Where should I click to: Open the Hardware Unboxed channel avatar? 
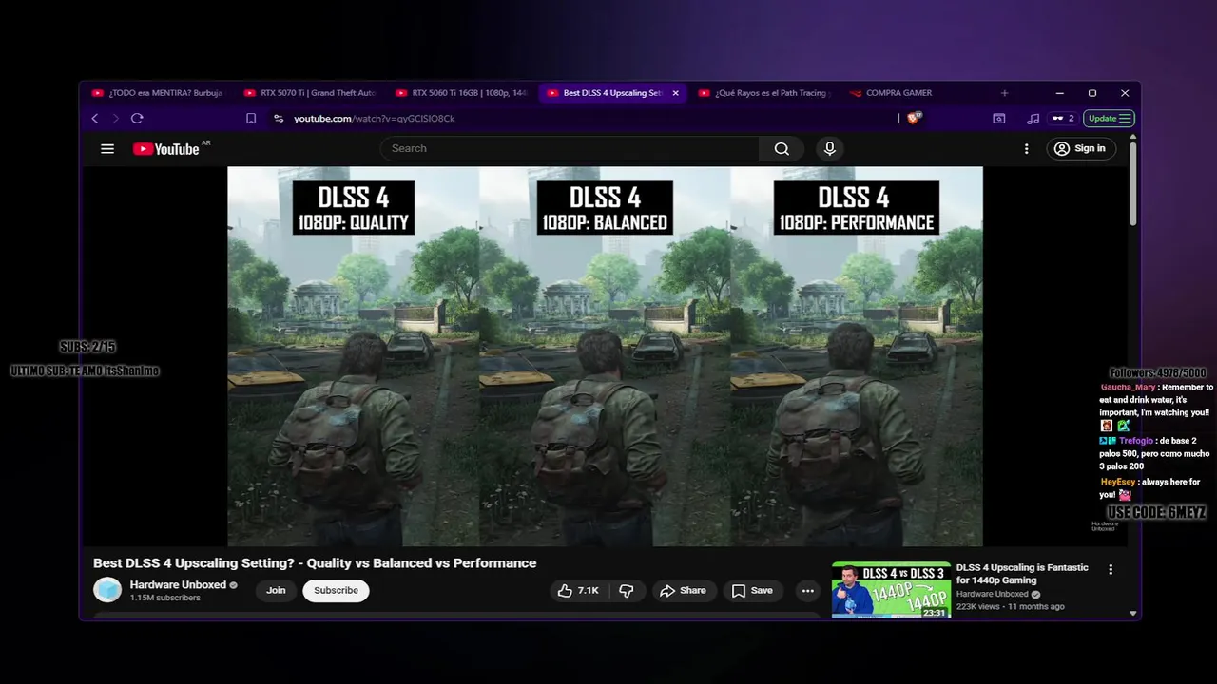click(x=107, y=590)
